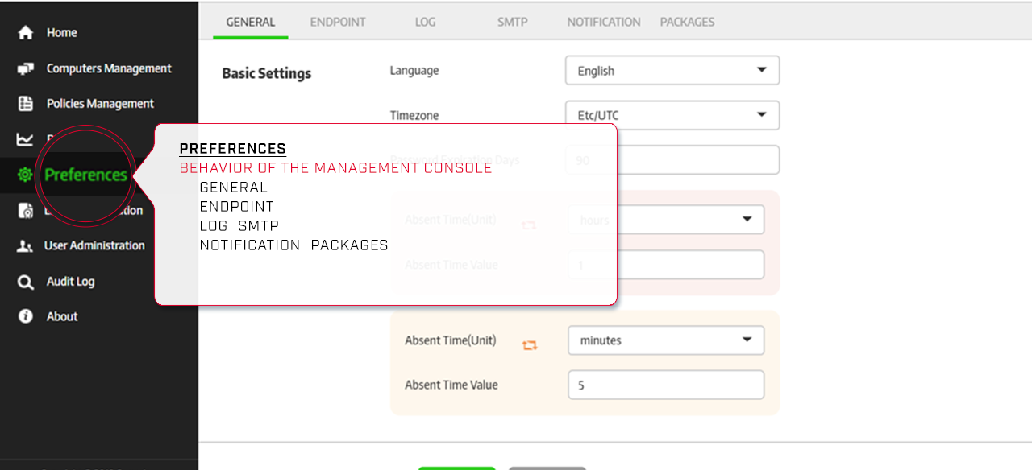Click the orange swap icon beside minutes
The width and height of the screenshot is (1032, 470).
pyautogui.click(x=530, y=345)
